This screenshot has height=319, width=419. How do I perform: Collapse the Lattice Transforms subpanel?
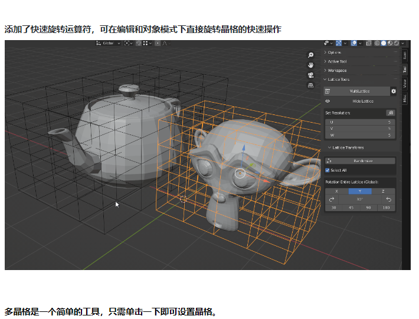(329, 147)
